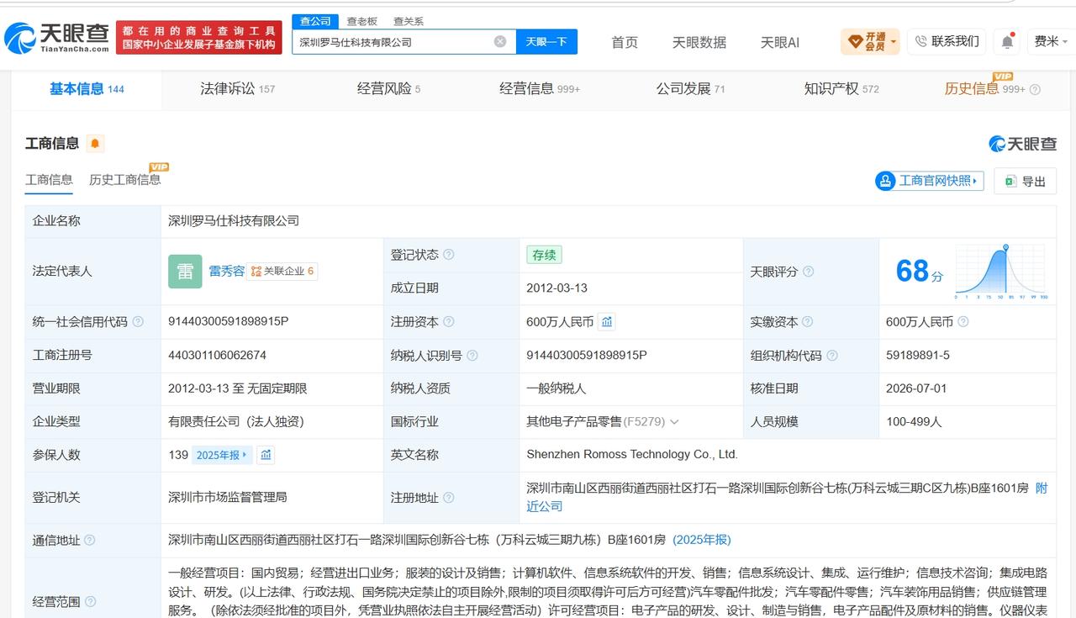The image size is (1076, 618).
Task: Select the 查公司 search tab
Action: [x=315, y=21]
